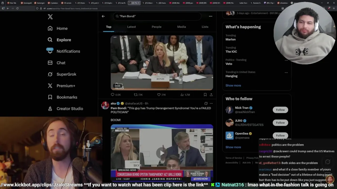
Task: Switch to the New Tab browser tab
Action: pos(12,3)
